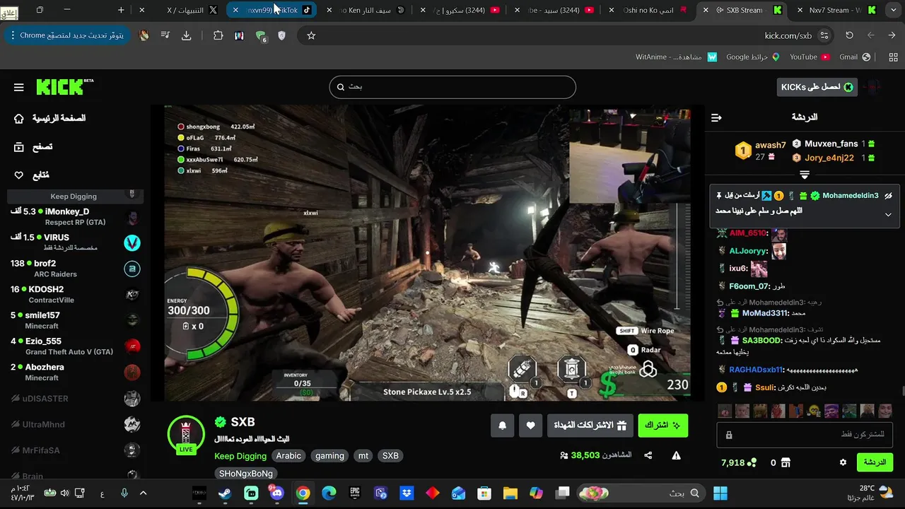The width and height of the screenshot is (905, 509).
Task: Open the Following sidebar item
Action: coord(32,175)
